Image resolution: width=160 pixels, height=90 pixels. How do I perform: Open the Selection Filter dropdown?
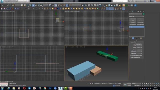(18, 5)
